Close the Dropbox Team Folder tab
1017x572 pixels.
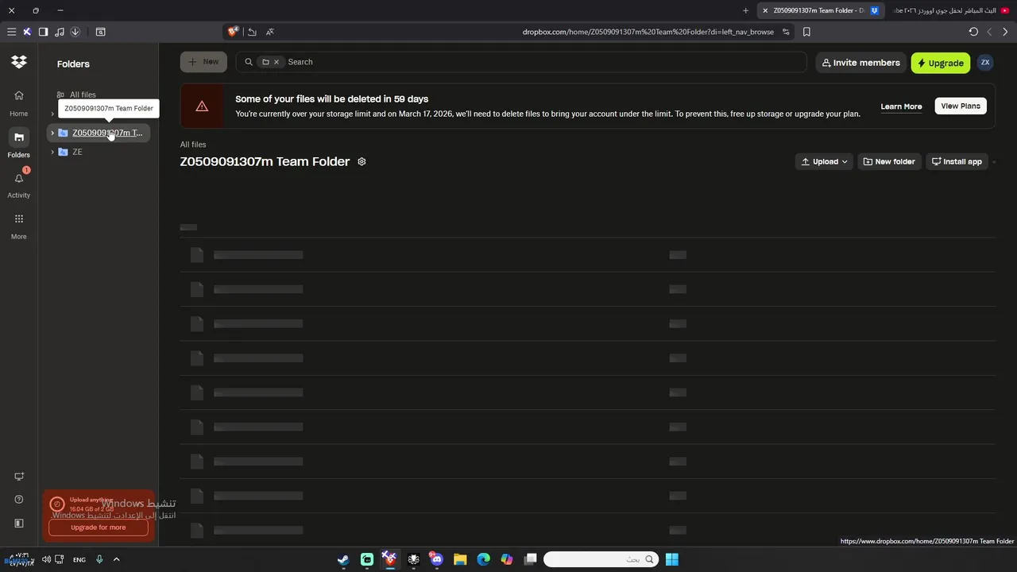tap(765, 10)
